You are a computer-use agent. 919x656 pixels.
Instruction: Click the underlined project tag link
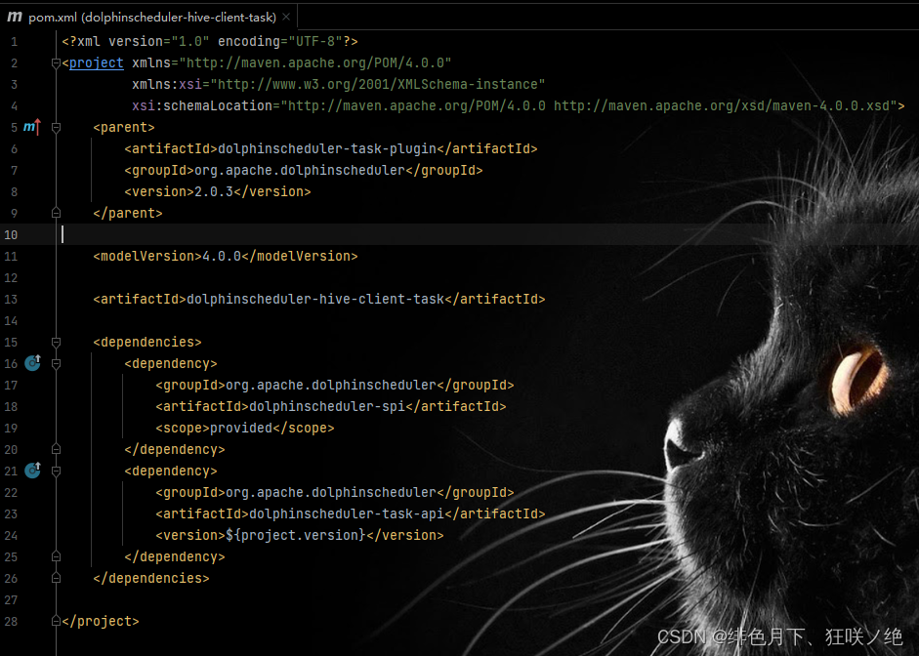point(96,62)
